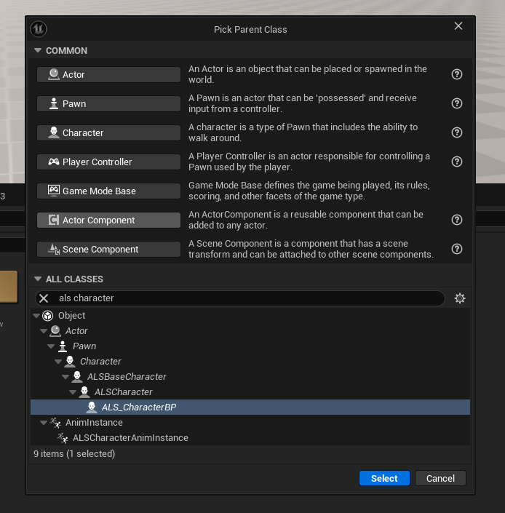Choose Pawn as the parent class
Image resolution: width=505 pixels, height=513 pixels.
pyautogui.click(x=108, y=104)
